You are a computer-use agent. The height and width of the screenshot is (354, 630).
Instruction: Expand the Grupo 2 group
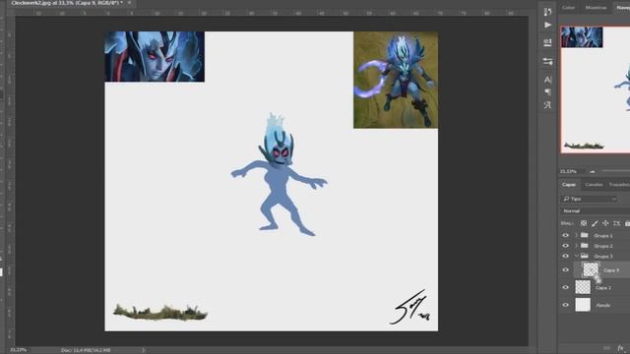576,246
